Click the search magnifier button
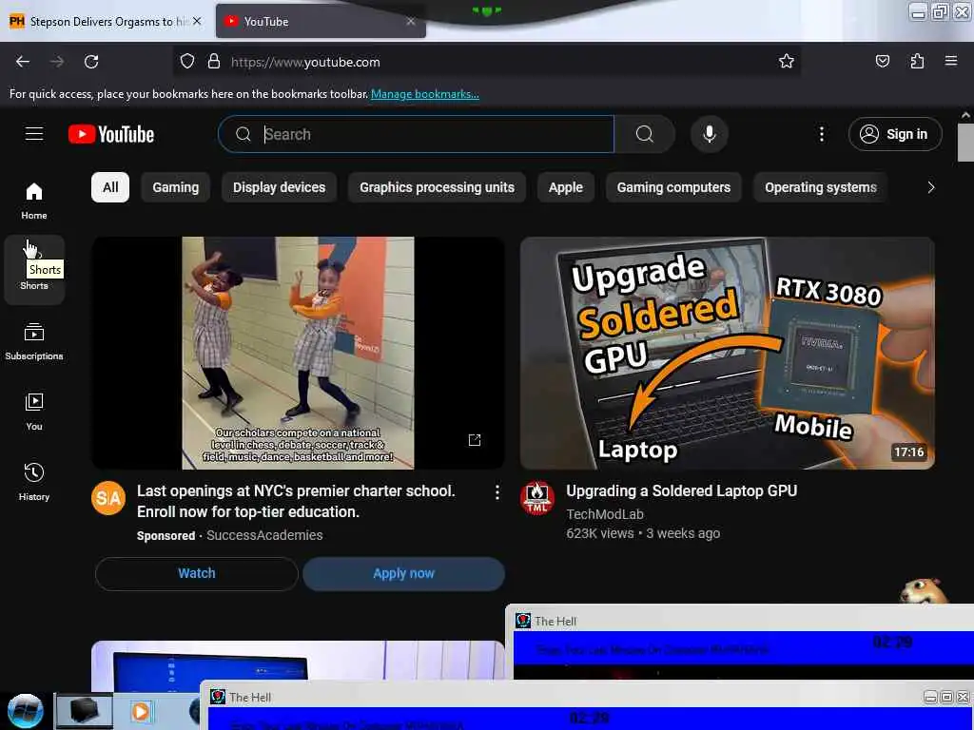 [x=645, y=134]
